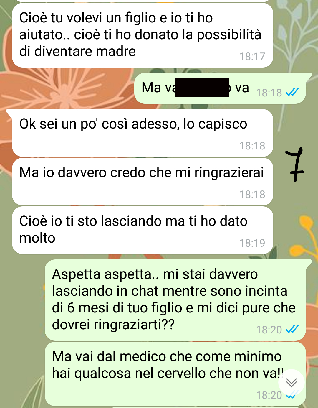This screenshot has width=318, height=408.
Task: Select message 'Cioè io ti sto lasciando'
Action: pyautogui.click(x=143, y=230)
